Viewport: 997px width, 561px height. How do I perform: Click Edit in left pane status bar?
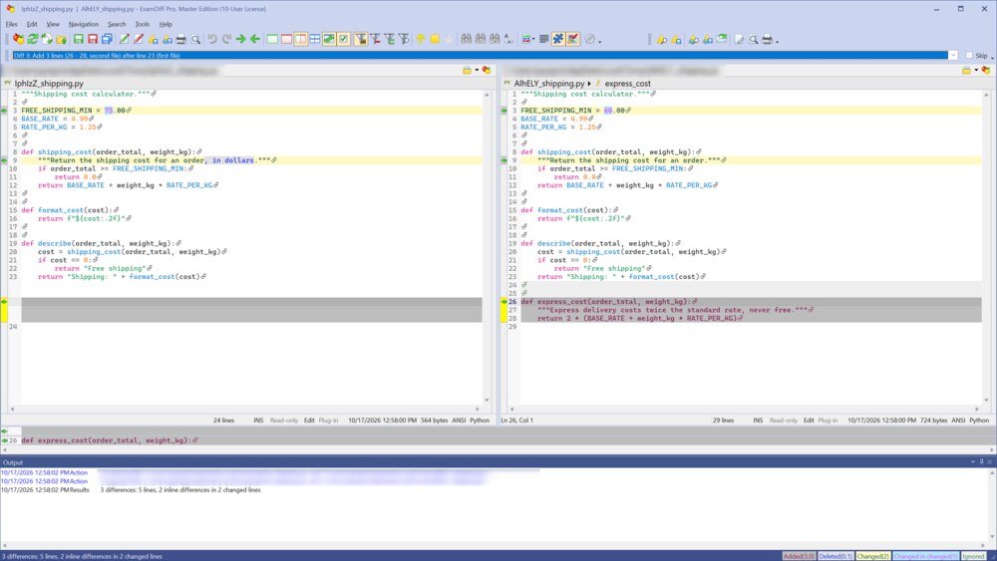tap(309, 420)
